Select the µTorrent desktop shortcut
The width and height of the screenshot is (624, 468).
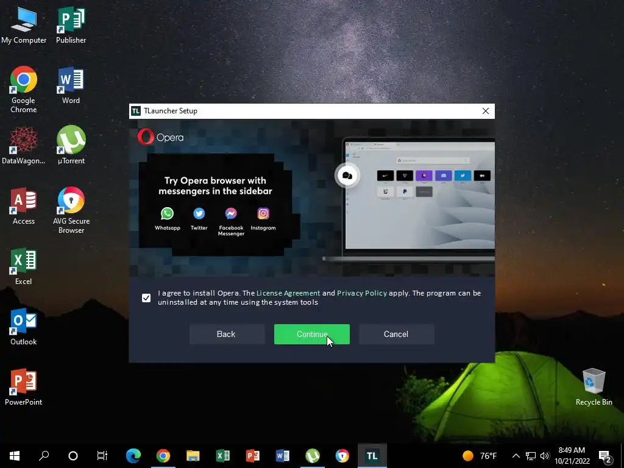click(x=71, y=146)
